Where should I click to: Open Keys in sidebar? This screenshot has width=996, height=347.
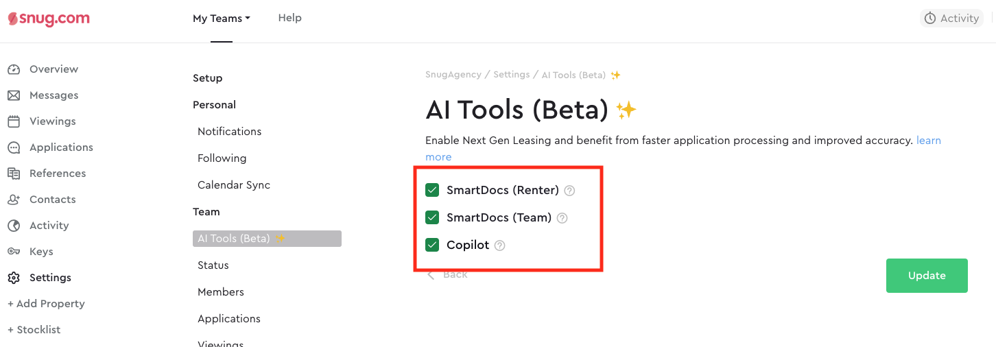click(x=41, y=252)
